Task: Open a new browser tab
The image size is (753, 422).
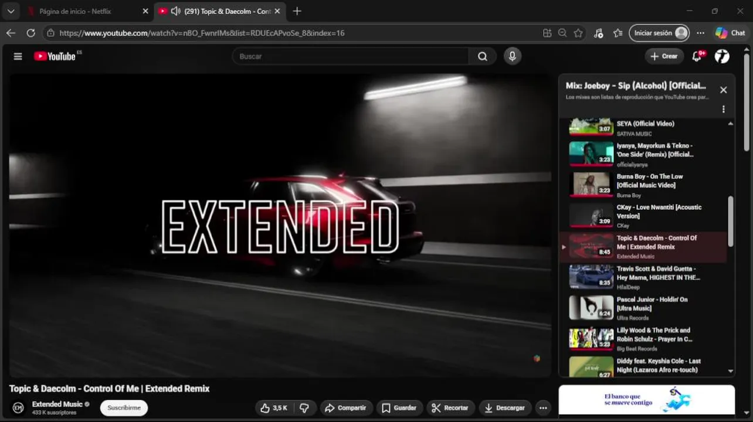Action: (297, 11)
